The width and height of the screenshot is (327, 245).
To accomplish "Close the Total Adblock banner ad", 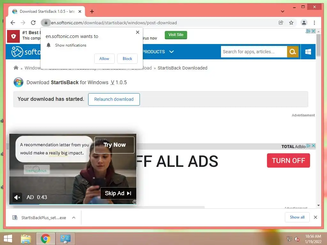I will (x=313, y=145).
